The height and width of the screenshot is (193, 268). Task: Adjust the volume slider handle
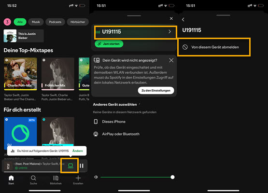click(172, 177)
